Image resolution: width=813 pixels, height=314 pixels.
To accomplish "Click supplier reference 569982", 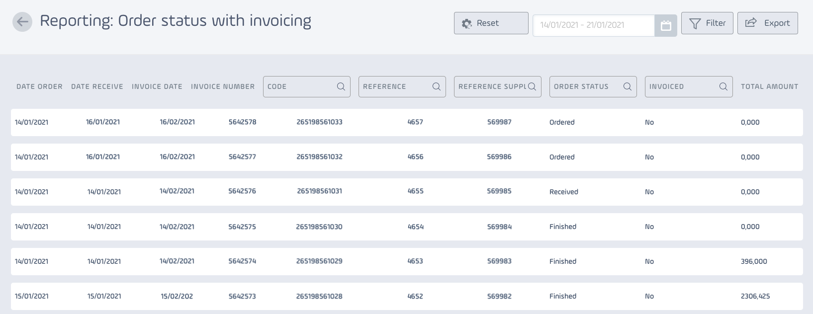I will [x=499, y=296].
